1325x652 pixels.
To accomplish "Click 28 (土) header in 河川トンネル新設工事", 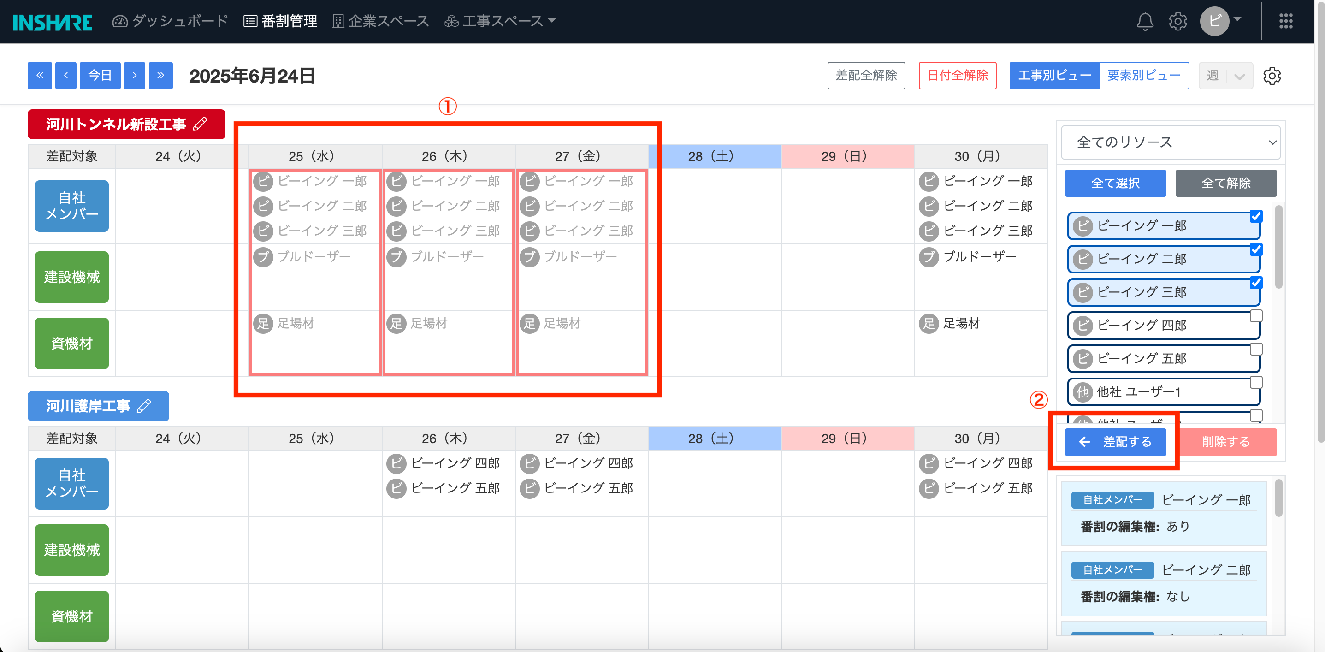I will click(x=715, y=156).
